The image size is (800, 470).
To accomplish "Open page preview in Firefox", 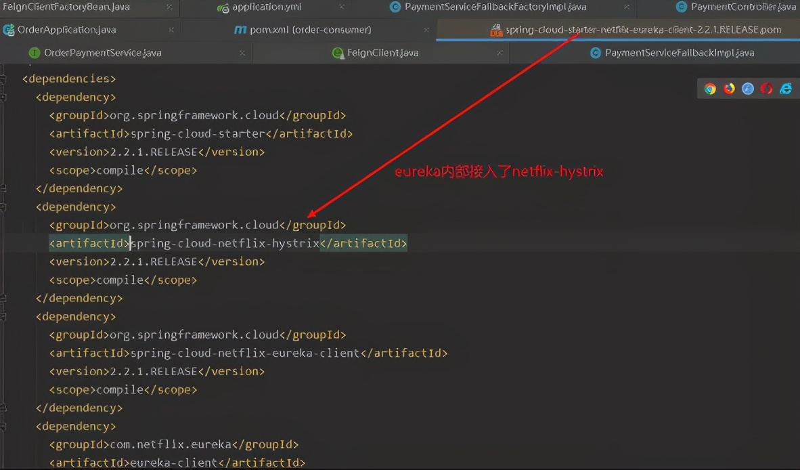I will (728, 88).
